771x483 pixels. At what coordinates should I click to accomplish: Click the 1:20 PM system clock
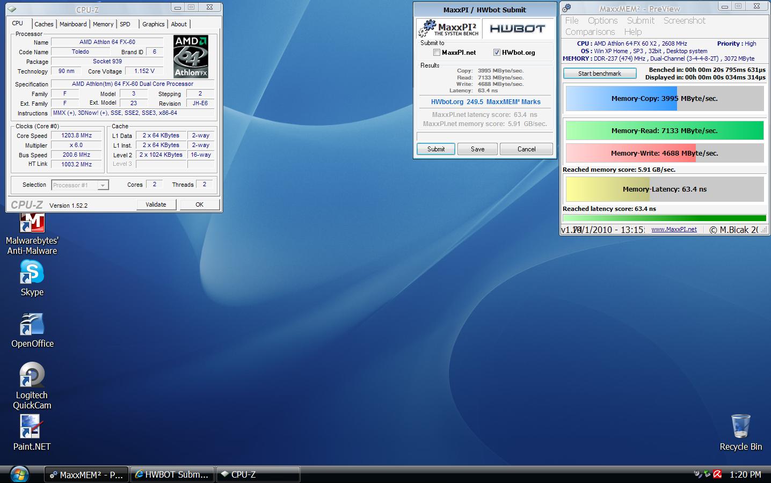[x=745, y=474]
